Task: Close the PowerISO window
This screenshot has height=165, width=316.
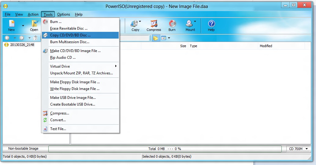Action: (x=304, y=5)
